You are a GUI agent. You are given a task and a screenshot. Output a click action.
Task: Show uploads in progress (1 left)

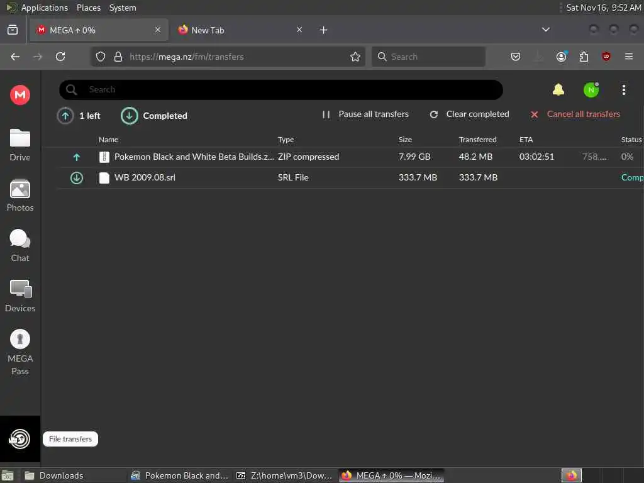point(79,116)
